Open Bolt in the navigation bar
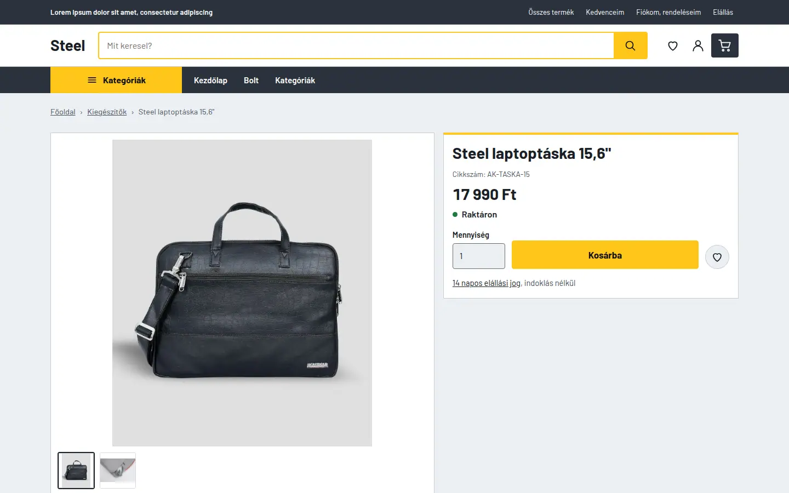 pos(251,81)
